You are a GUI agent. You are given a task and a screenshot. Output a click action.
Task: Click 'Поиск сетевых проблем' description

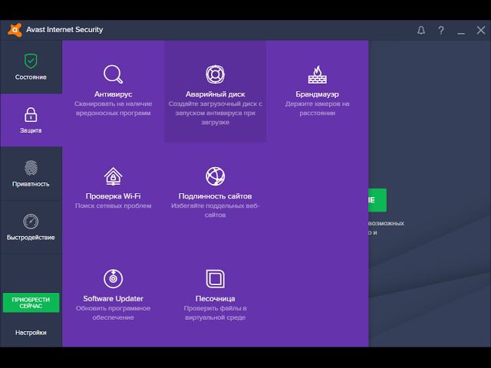coord(113,205)
